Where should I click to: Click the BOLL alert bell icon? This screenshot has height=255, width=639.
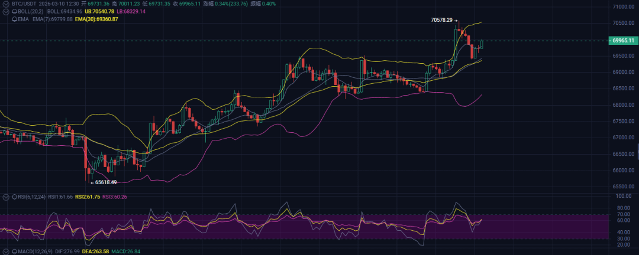[x=15, y=11]
